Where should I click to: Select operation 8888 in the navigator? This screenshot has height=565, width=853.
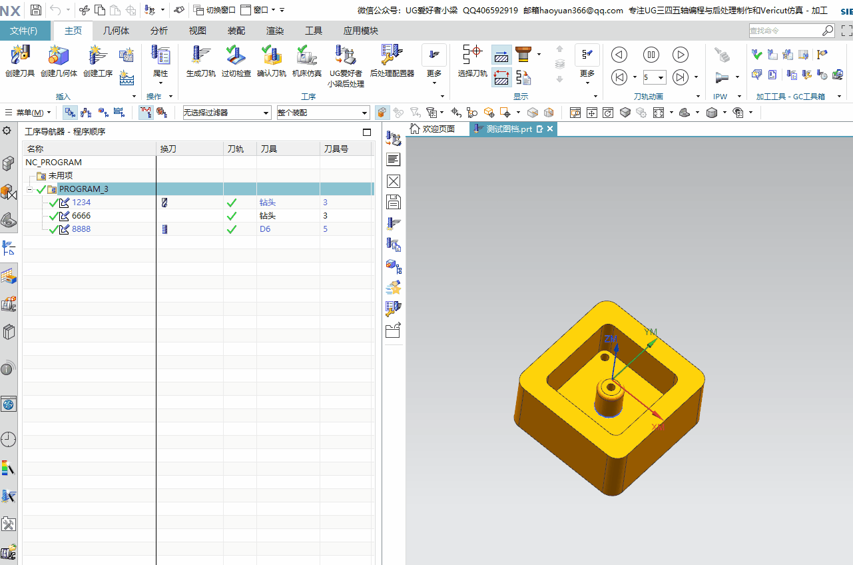point(81,229)
